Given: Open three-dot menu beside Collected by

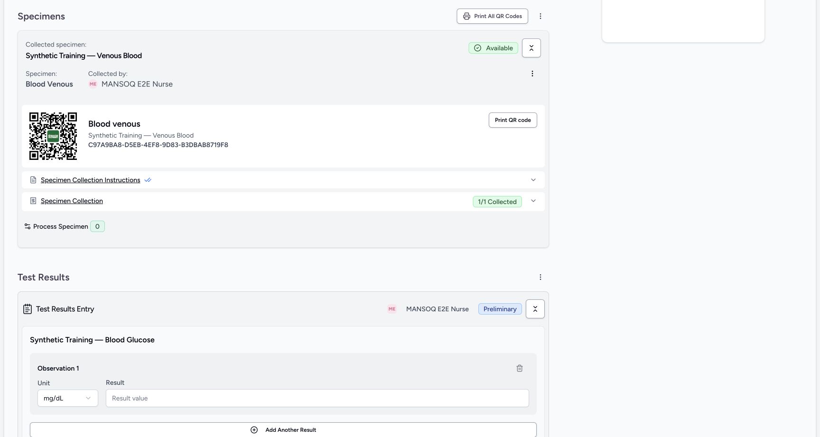Looking at the screenshot, I should tap(532, 74).
